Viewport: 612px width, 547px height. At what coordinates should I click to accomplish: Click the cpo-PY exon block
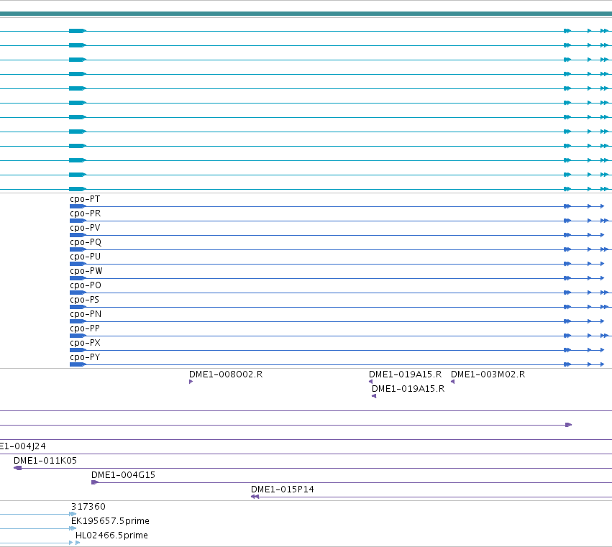(78, 364)
